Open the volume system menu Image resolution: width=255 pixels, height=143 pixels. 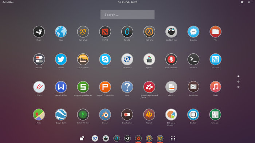coord(250,2)
